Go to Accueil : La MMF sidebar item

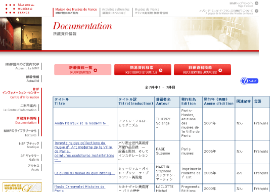point(22,66)
